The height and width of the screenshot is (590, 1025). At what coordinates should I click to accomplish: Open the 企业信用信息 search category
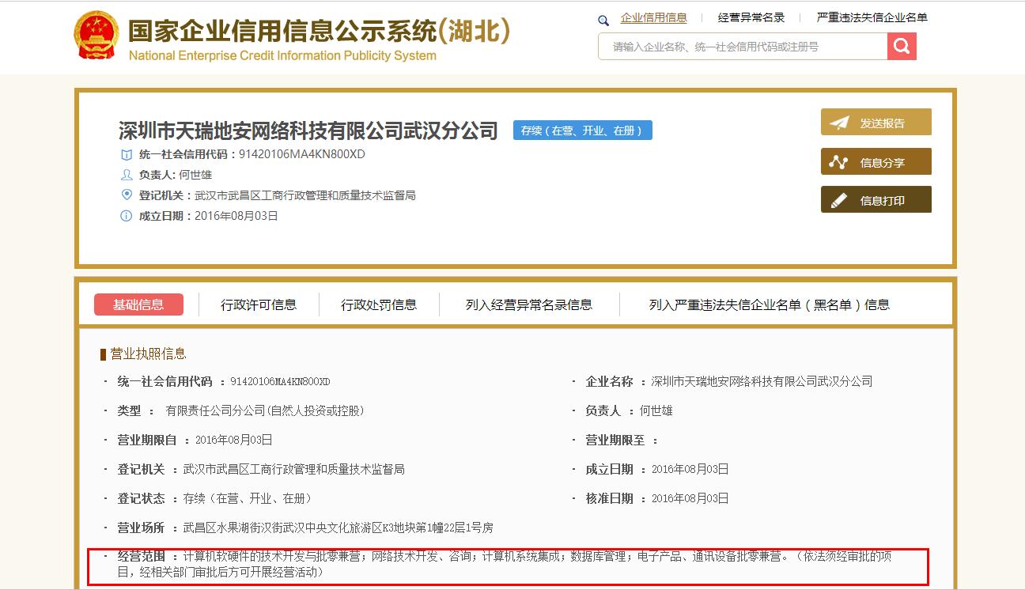(x=653, y=17)
